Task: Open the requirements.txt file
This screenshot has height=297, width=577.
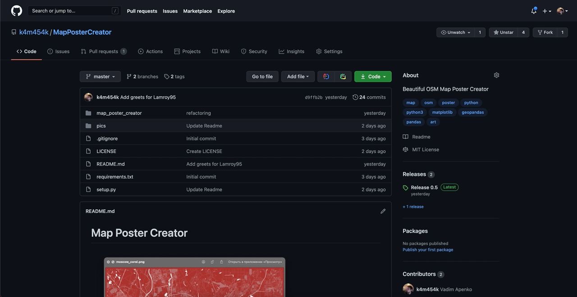Action: (115, 177)
